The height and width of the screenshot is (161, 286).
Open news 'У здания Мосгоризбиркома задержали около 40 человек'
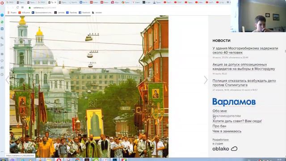tap(245, 51)
